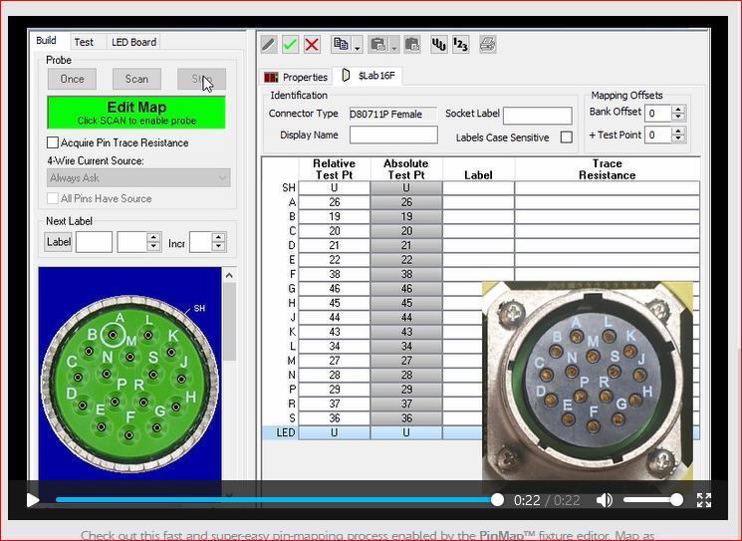Screen dimensions: 742x541
Task: Adjust the video volume slider
Action: (652, 500)
